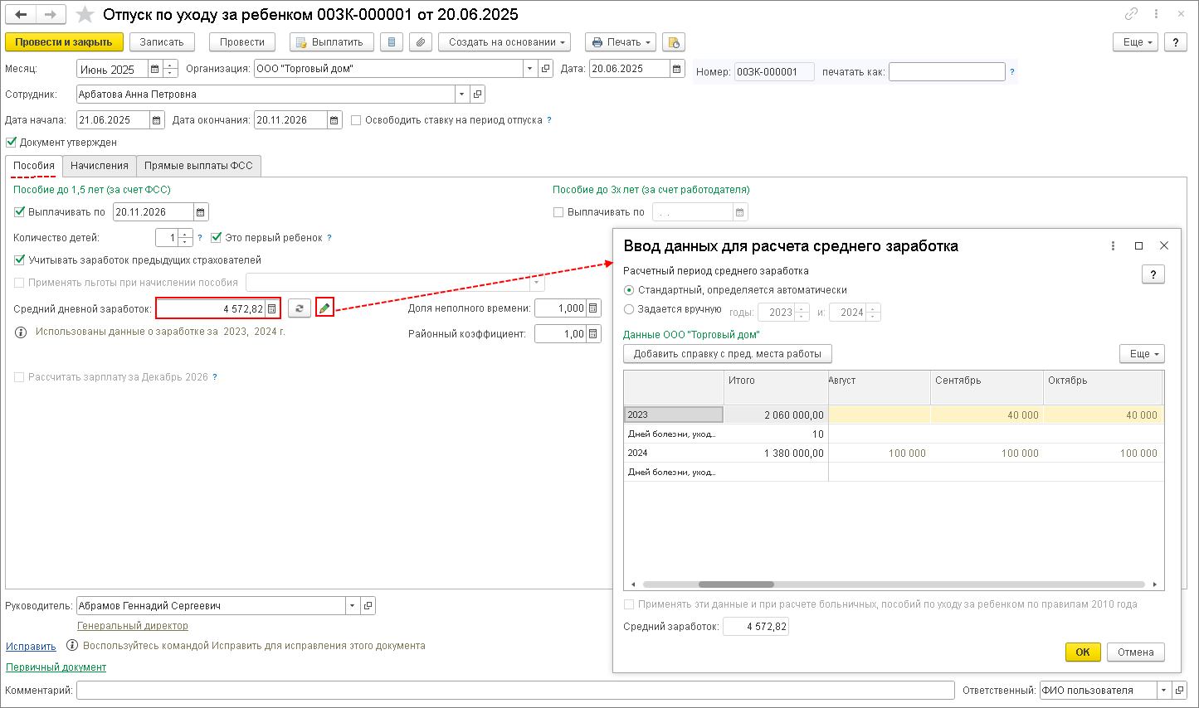This screenshot has height=708, width=1199.
Task: Click the earnings table horizontal scrollbar thumb
Action: point(736,584)
